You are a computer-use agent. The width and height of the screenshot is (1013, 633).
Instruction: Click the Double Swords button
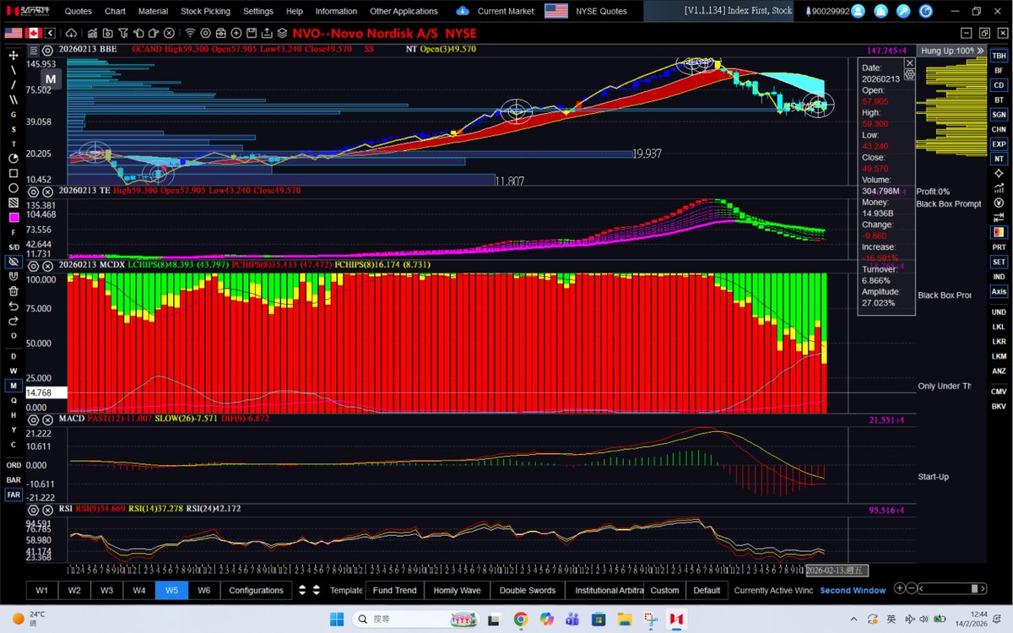point(527,590)
